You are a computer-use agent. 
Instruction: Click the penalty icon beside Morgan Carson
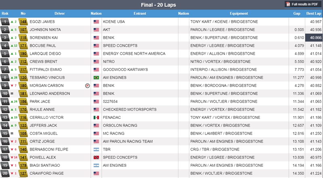click(x=87, y=85)
